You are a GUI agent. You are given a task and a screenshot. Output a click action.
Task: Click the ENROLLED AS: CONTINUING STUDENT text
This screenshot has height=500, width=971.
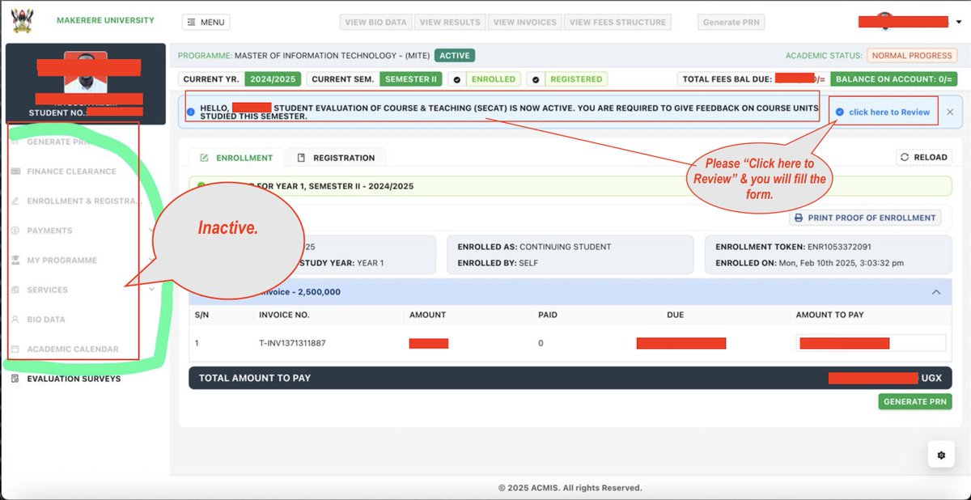point(534,246)
